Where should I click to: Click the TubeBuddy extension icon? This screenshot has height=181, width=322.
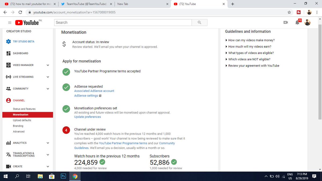point(299,12)
